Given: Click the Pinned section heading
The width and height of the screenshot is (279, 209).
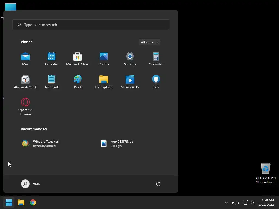Looking at the screenshot, I should coord(26,42).
